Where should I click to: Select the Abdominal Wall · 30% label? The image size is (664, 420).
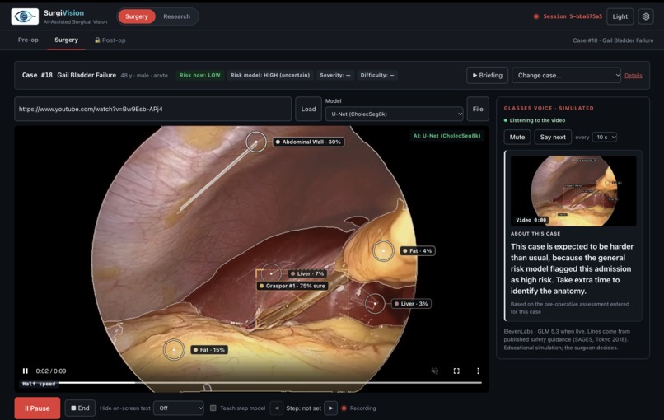pyautogui.click(x=308, y=142)
